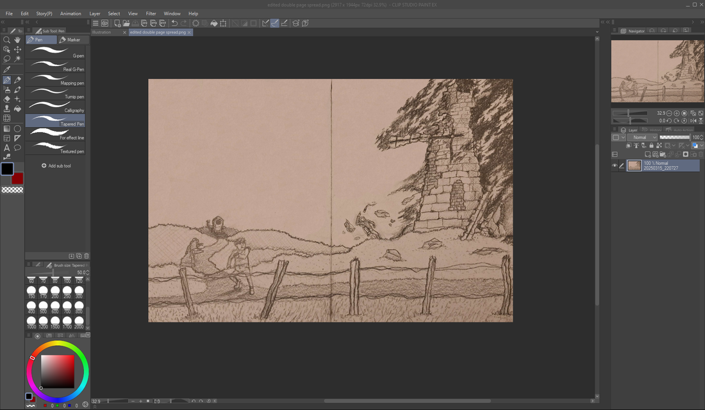
Task: Select the Balloon speech bubble tool
Action: [x=17, y=148]
